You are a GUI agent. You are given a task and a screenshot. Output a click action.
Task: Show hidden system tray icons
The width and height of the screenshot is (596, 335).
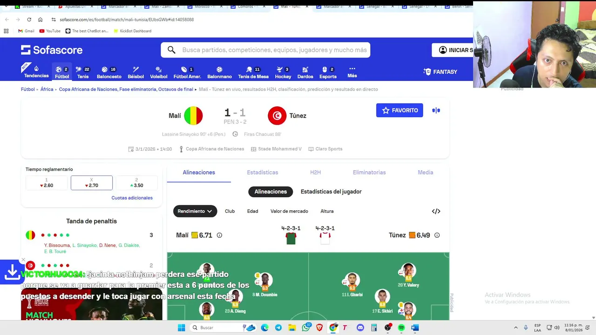(x=515, y=328)
